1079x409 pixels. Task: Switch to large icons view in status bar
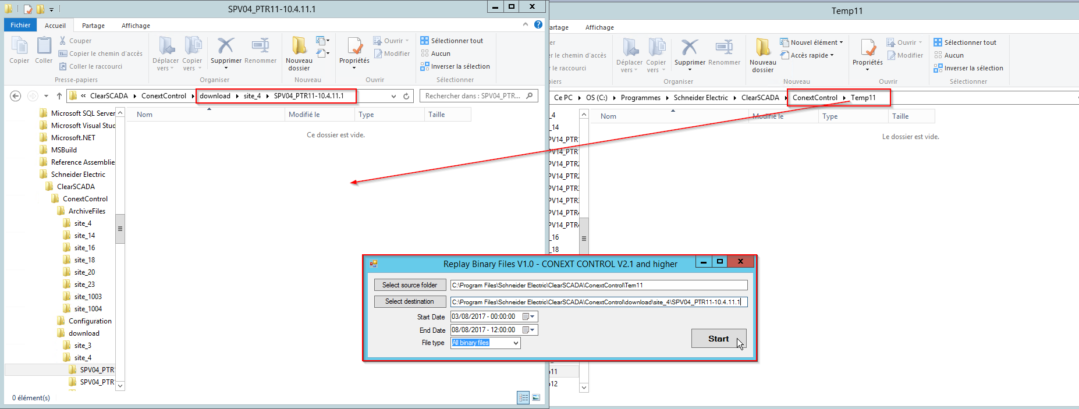[x=536, y=397]
